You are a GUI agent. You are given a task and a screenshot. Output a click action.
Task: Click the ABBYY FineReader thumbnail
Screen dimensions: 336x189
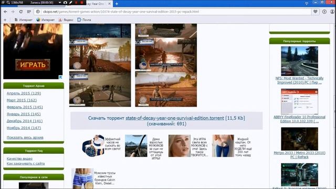299,101
